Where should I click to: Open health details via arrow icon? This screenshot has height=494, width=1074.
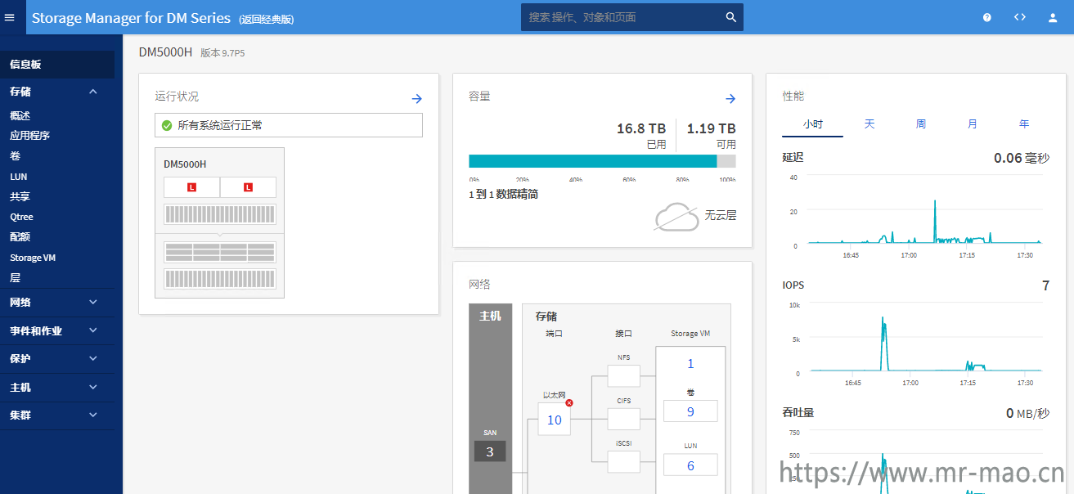click(x=416, y=98)
